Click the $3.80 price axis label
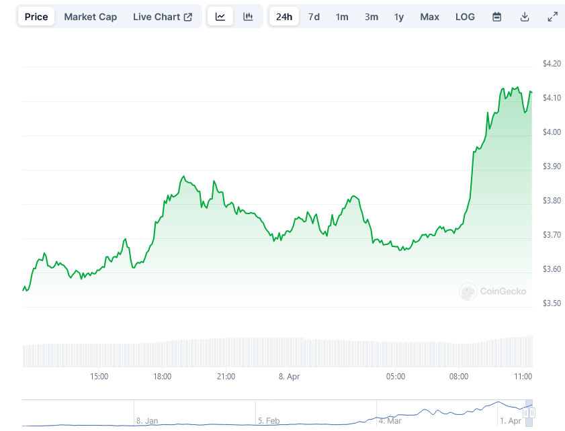 (x=552, y=201)
